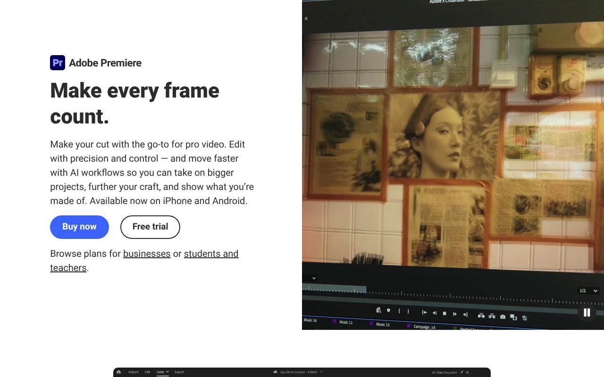Screen dimensions: 604x377
Task: Click the Go to In point icon
Action: [424, 312]
